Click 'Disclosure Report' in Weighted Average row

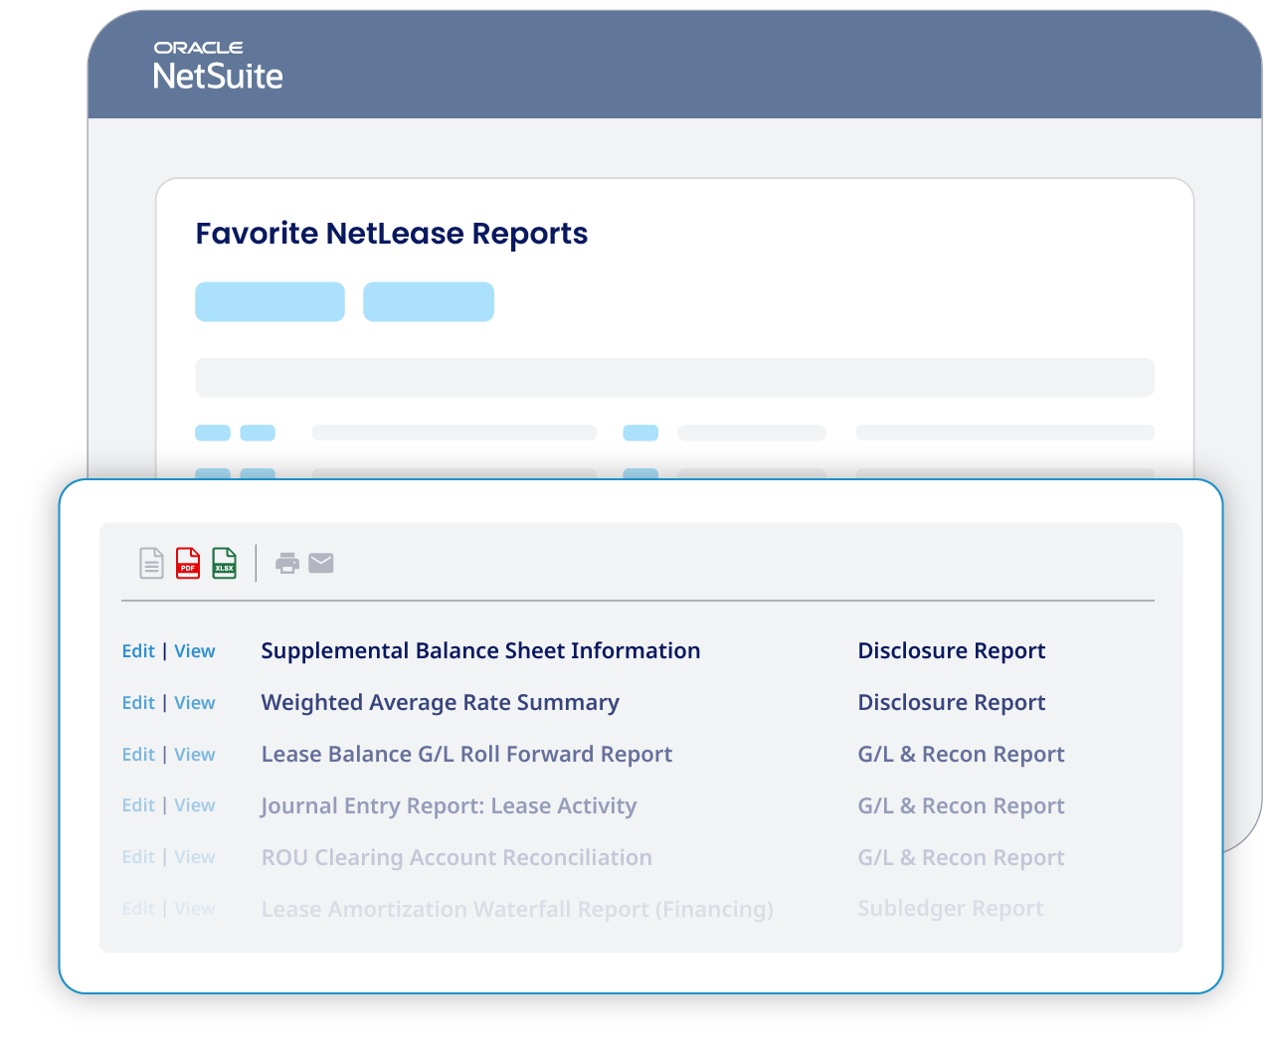[x=952, y=703]
